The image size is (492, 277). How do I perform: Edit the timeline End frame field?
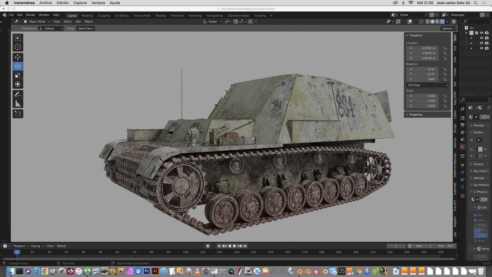(446, 246)
